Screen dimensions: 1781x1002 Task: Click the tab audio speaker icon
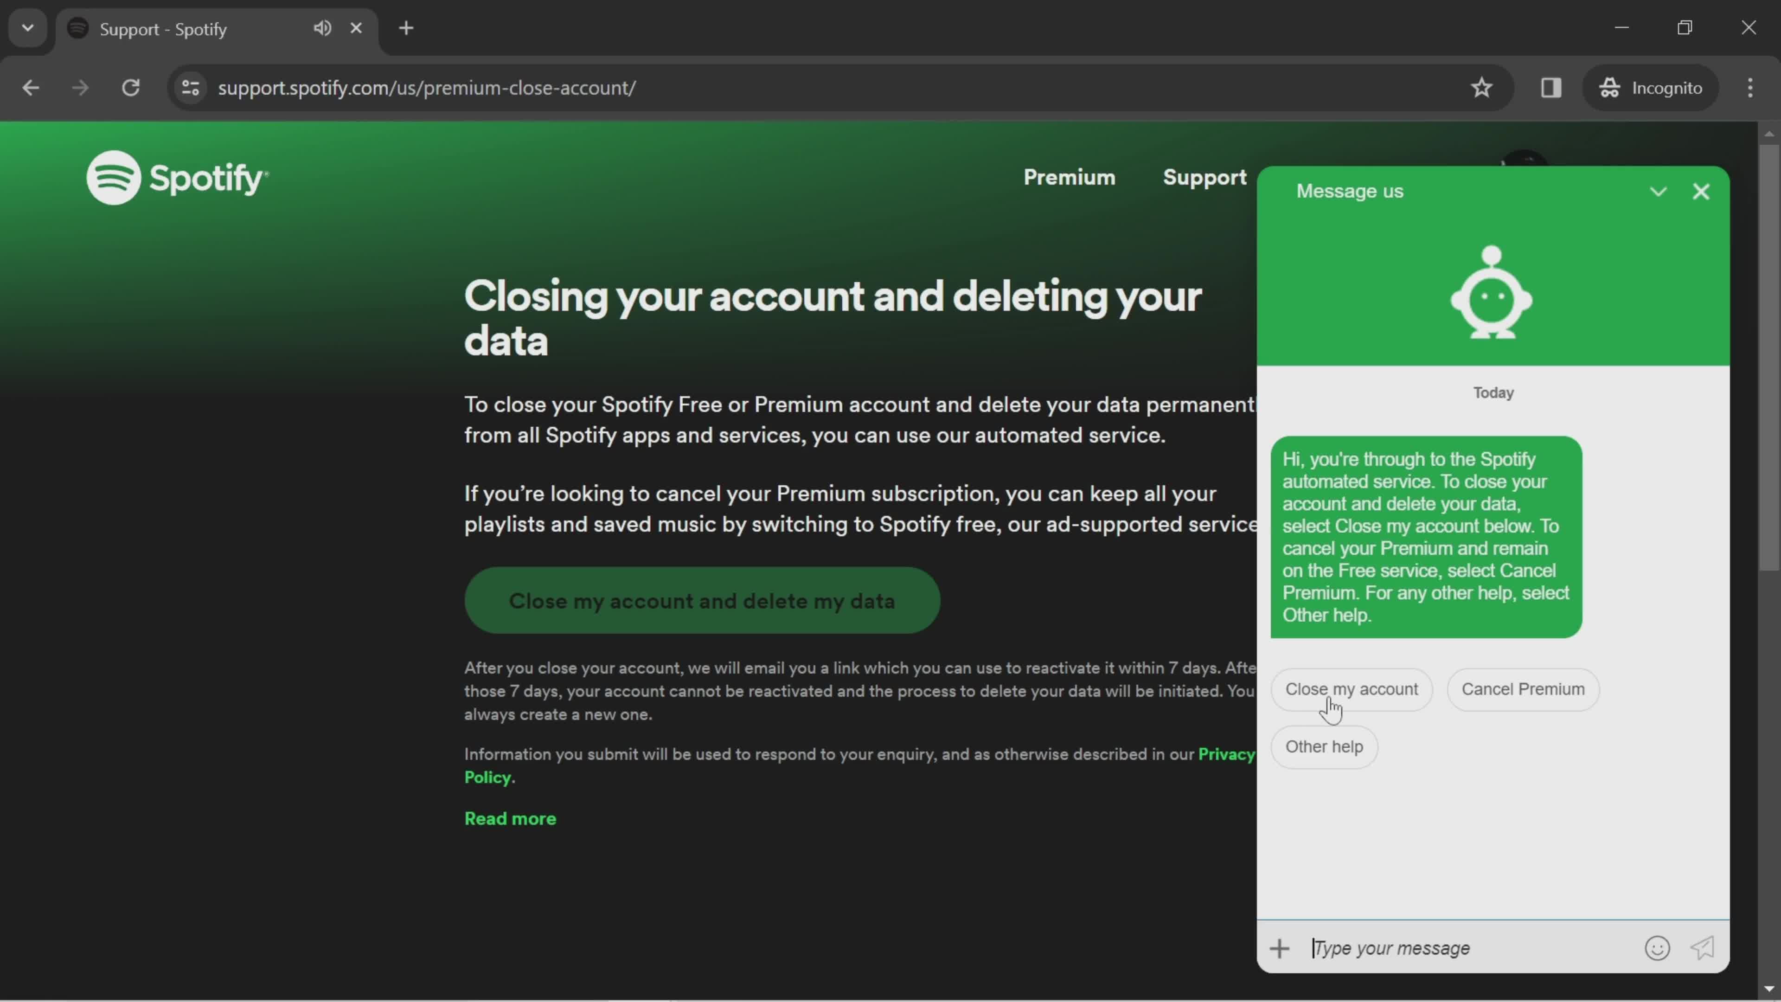(x=322, y=27)
